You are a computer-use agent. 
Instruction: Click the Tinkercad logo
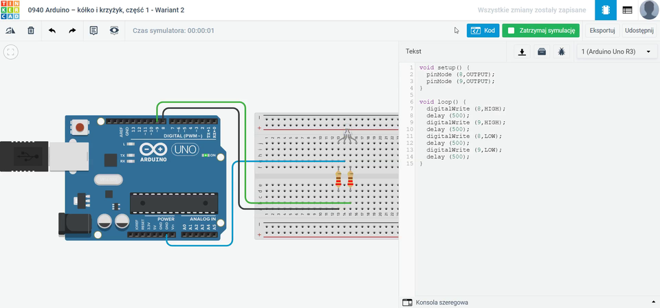10,10
